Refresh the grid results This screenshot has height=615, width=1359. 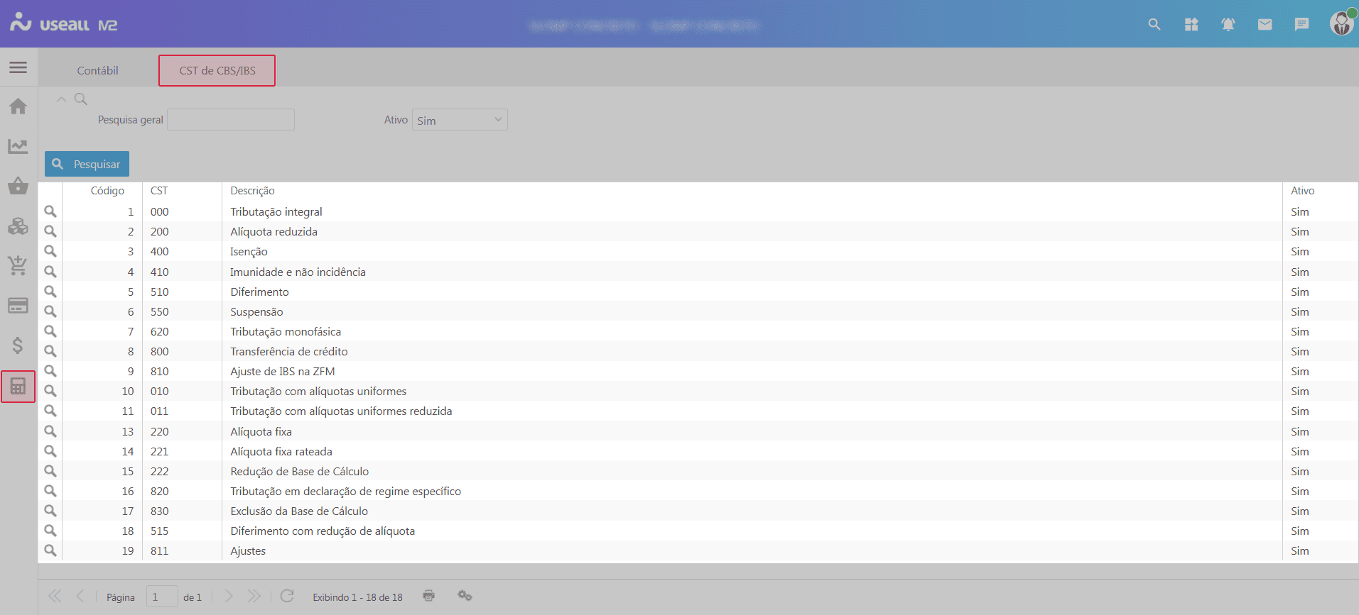pos(287,596)
